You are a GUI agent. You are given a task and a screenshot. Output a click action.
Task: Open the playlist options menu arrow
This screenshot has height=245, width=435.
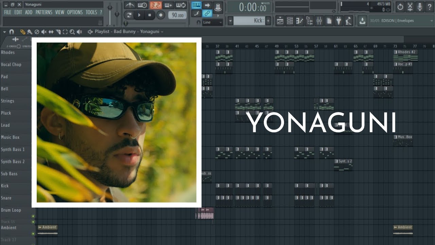(x=4, y=32)
